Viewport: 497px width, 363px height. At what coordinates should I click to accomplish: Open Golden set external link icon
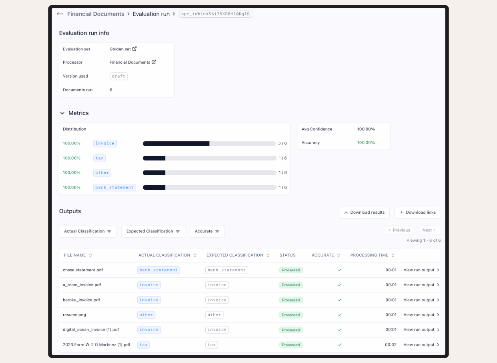(x=134, y=49)
